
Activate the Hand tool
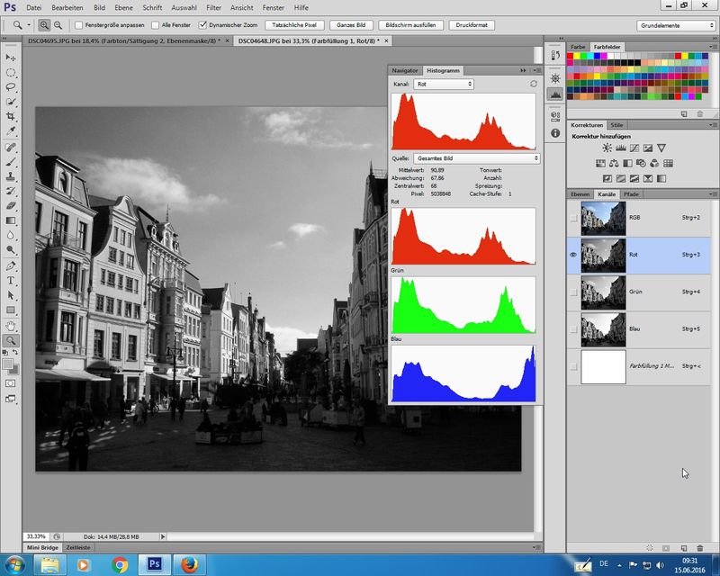(12, 326)
